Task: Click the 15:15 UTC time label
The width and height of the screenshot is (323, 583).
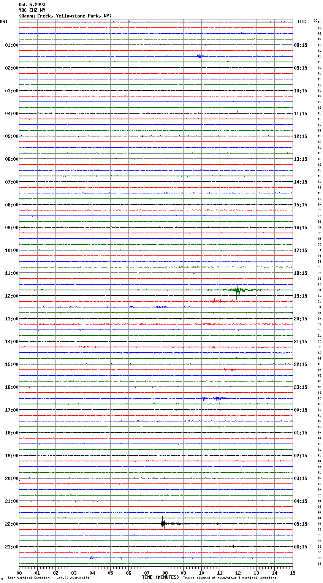Action: [301, 205]
